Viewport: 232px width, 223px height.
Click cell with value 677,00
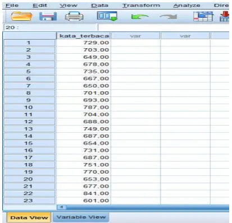(84, 186)
